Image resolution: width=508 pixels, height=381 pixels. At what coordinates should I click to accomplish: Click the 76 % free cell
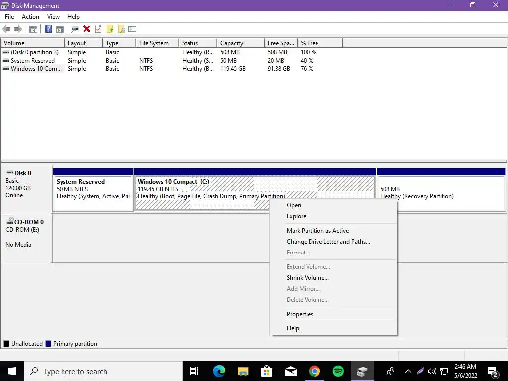(307, 69)
